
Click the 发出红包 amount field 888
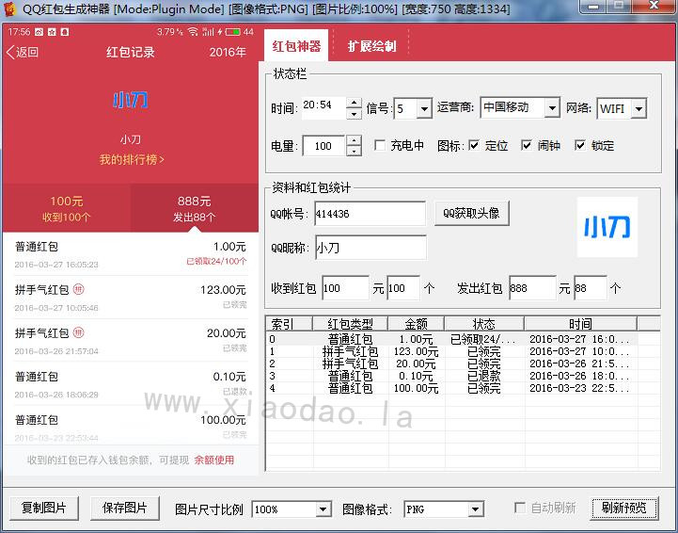pos(532,288)
